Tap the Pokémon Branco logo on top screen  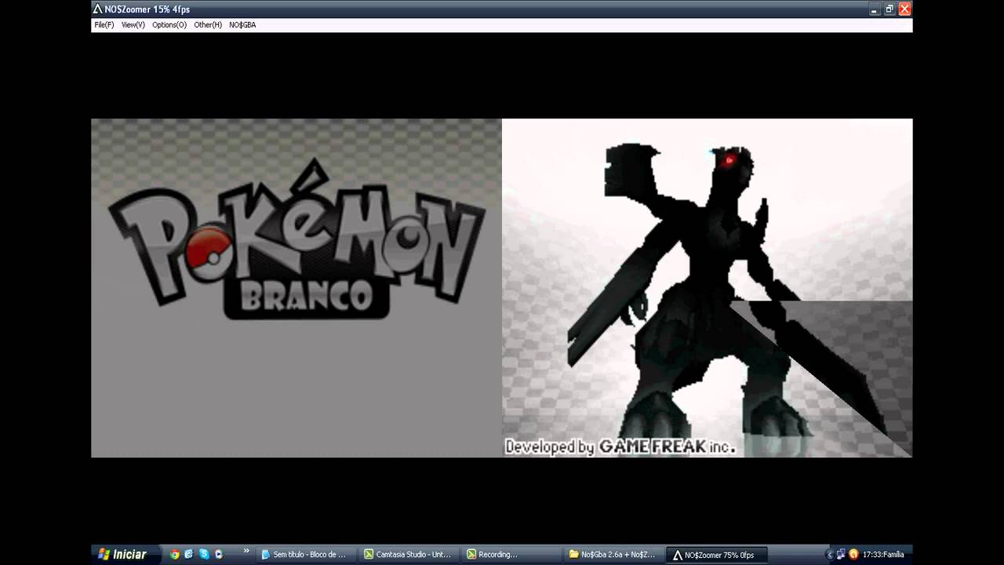click(x=296, y=239)
